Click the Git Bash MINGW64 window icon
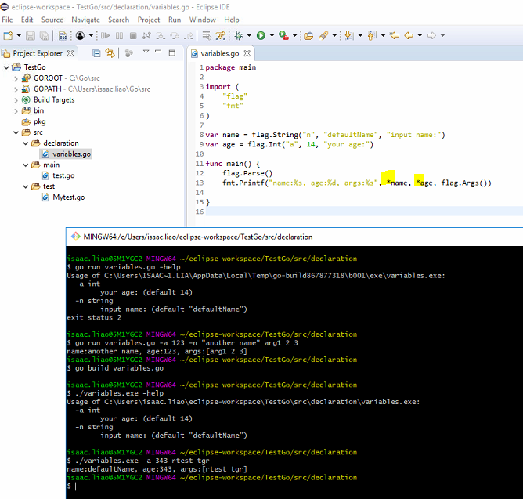The height and width of the screenshot is (499, 523). (x=75, y=236)
